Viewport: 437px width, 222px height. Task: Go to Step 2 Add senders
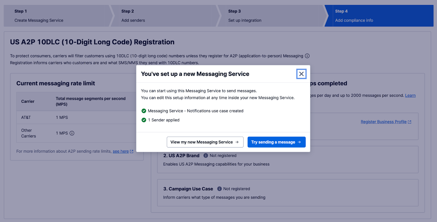click(x=164, y=16)
